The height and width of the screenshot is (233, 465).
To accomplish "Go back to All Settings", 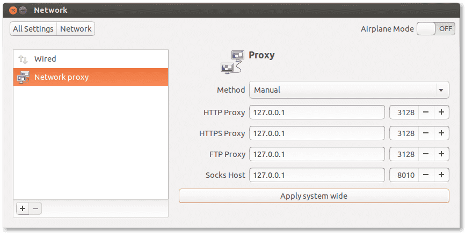I will [33, 29].
